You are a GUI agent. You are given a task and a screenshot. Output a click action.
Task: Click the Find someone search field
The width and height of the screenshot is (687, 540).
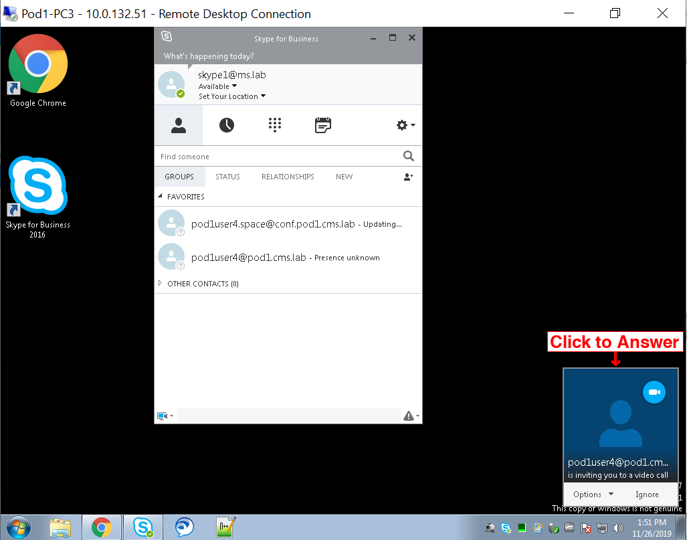click(278, 157)
